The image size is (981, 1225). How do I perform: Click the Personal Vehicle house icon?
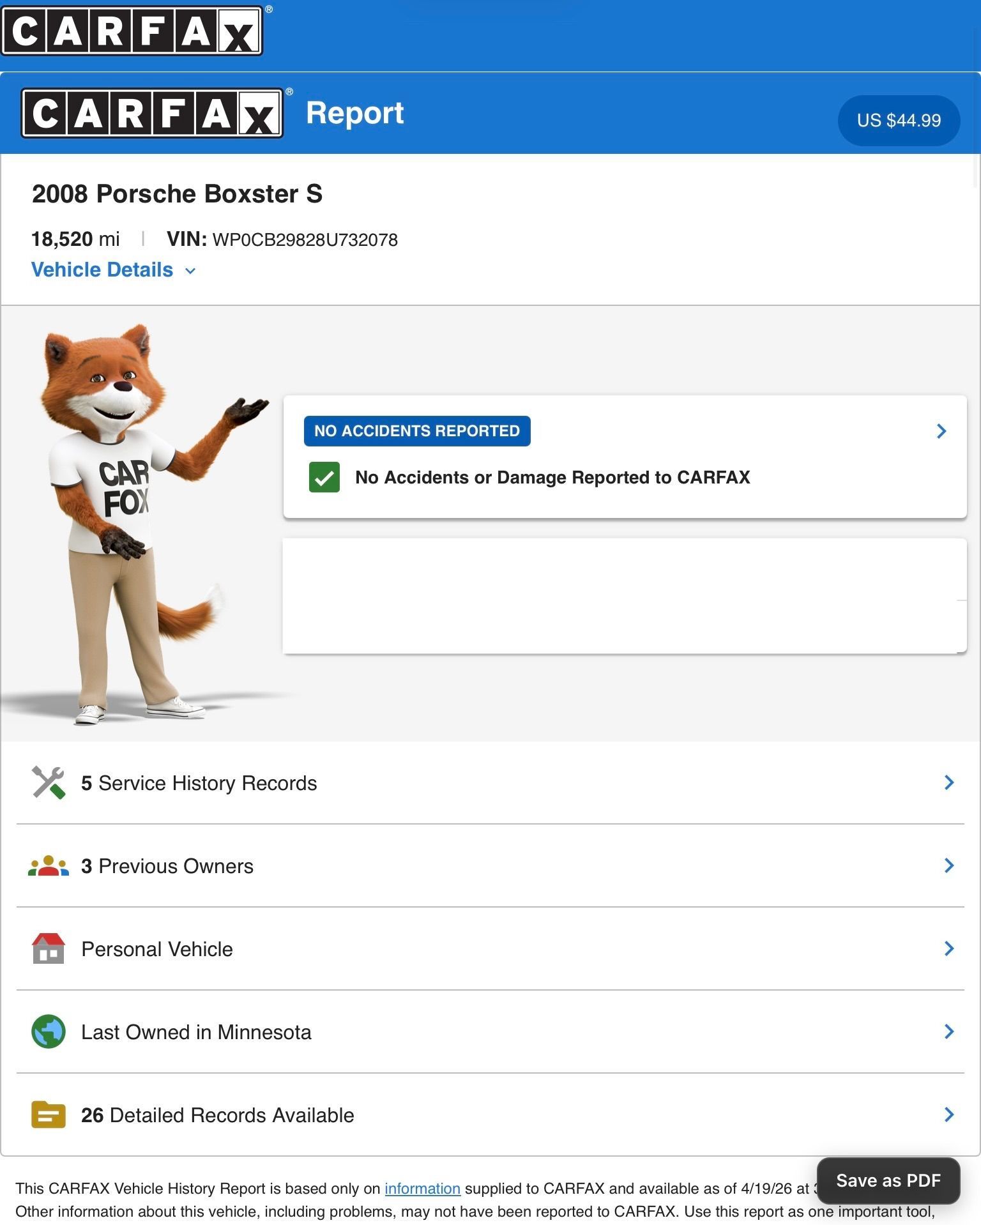click(x=49, y=948)
